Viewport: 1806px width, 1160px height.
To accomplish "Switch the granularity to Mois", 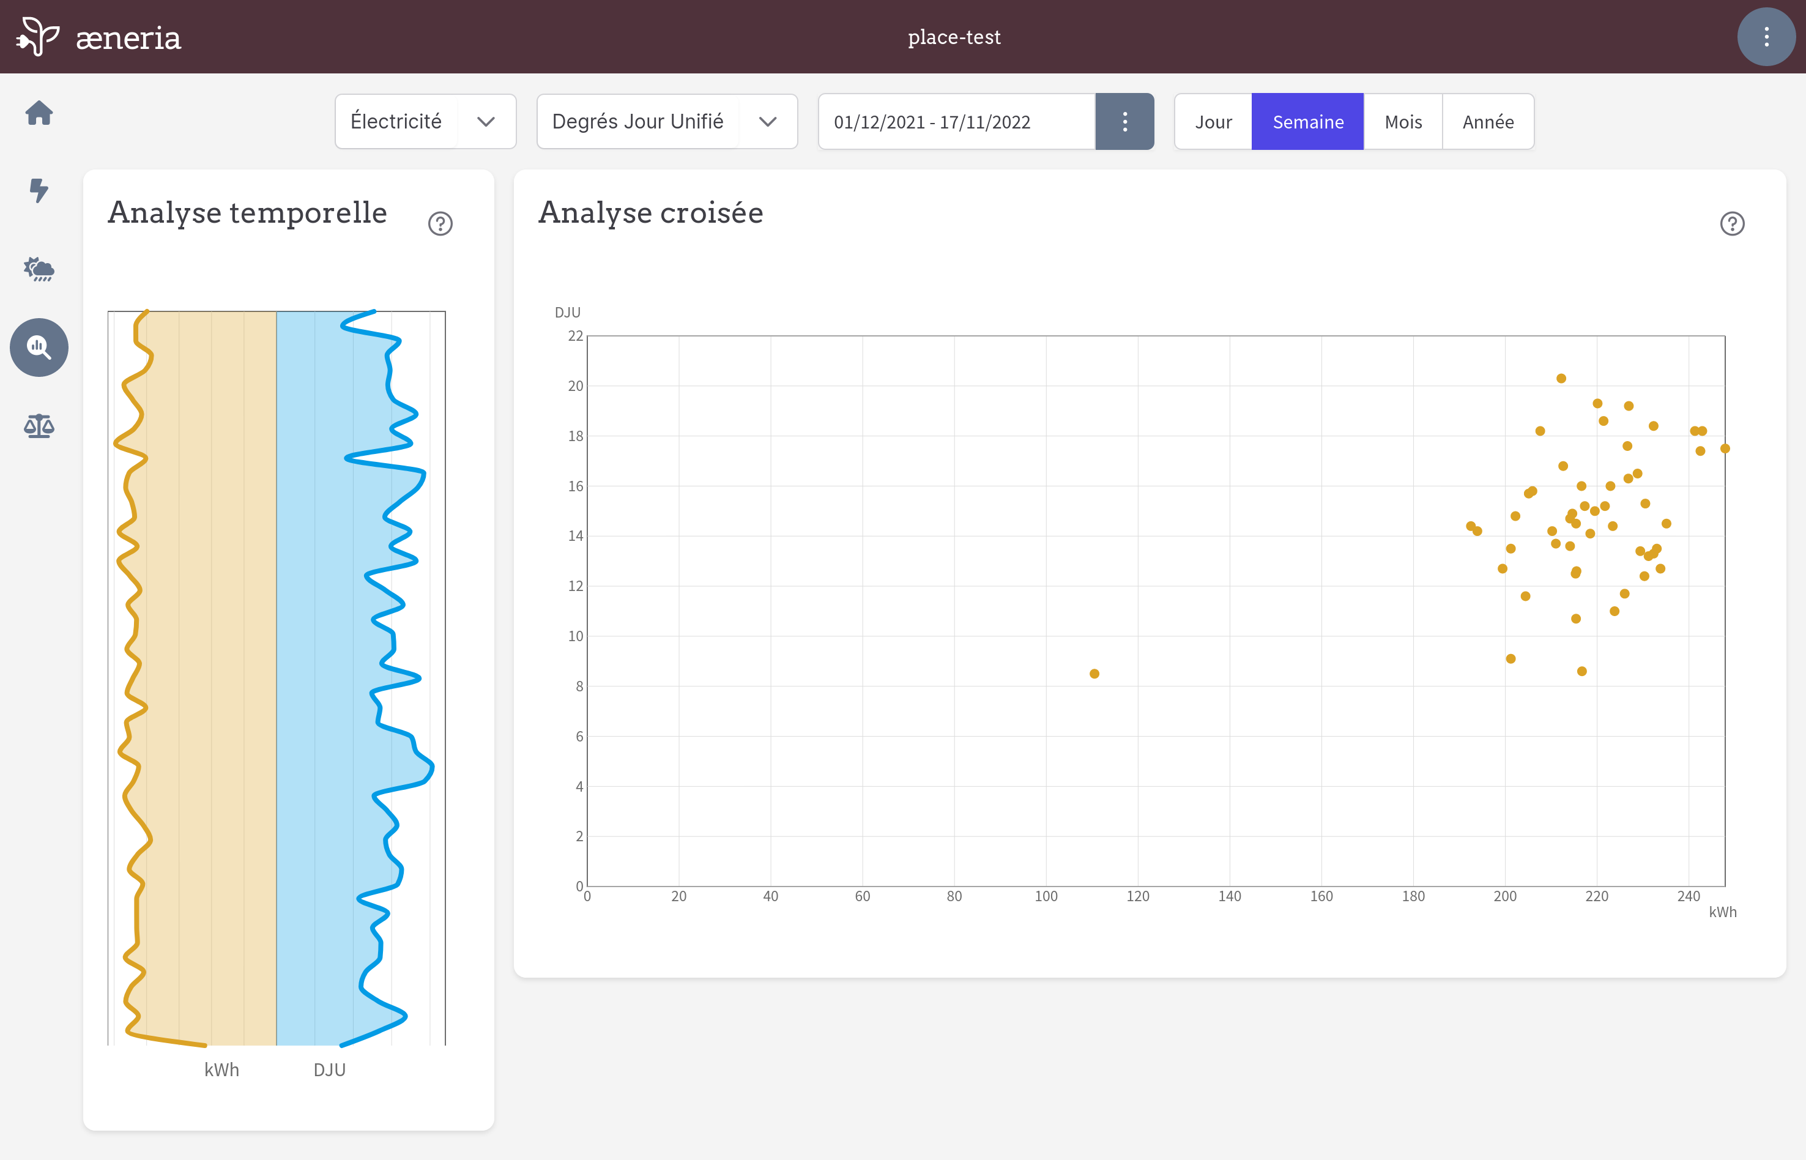I will (x=1403, y=122).
